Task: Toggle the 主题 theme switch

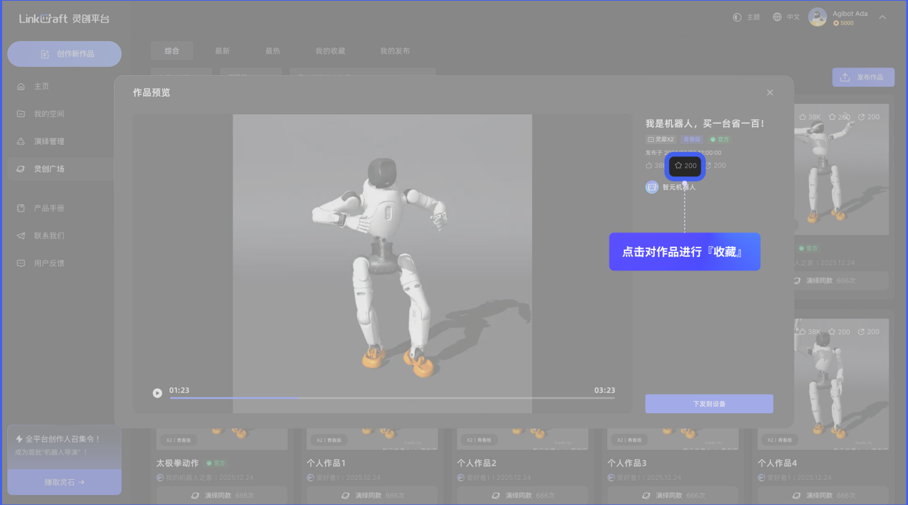Action: (x=746, y=17)
